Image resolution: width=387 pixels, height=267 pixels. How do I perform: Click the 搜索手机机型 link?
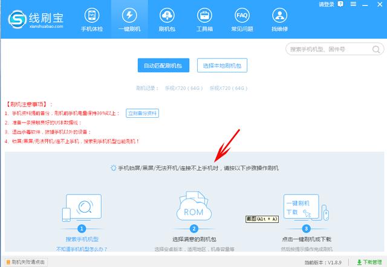[82, 239]
